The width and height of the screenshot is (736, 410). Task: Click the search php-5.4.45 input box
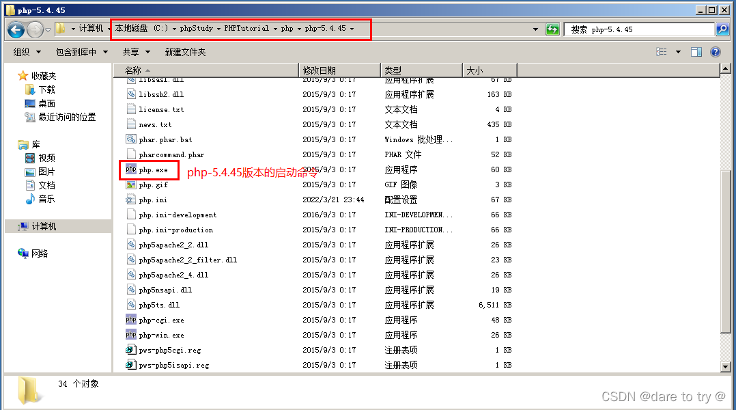click(638, 29)
